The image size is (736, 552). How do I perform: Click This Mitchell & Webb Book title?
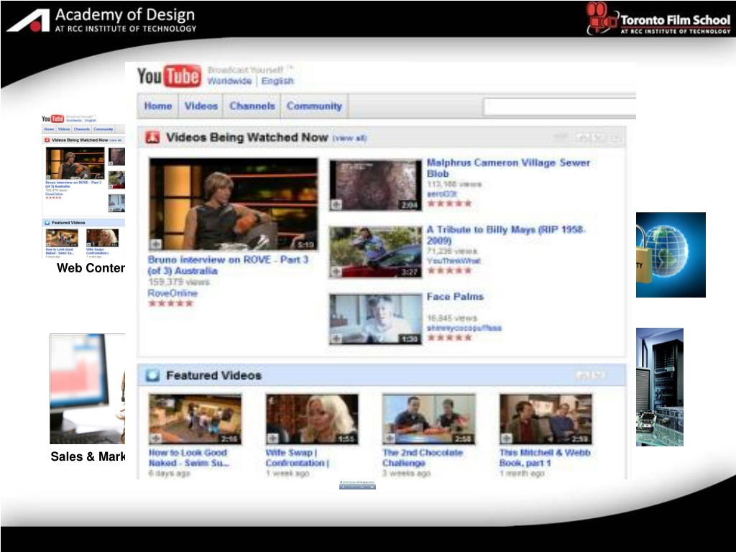point(545,458)
